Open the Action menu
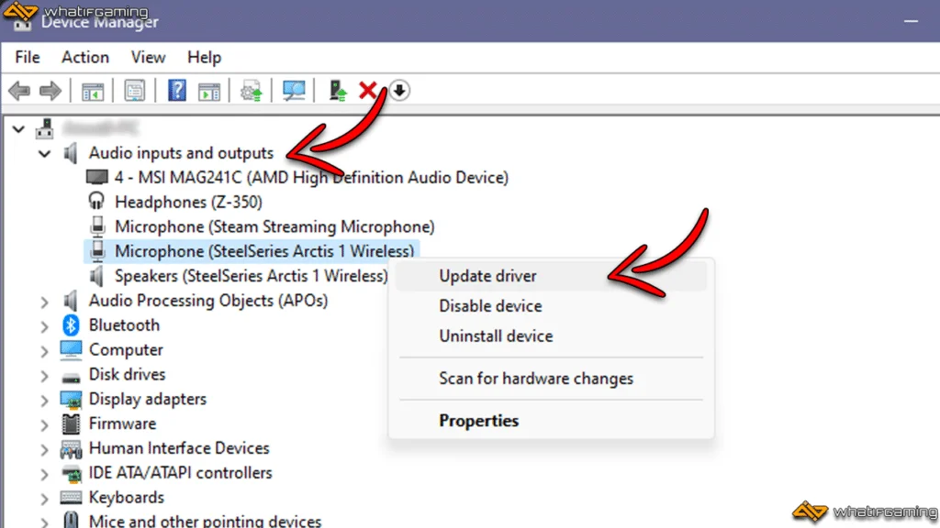Image resolution: width=940 pixels, height=528 pixels. [84, 57]
